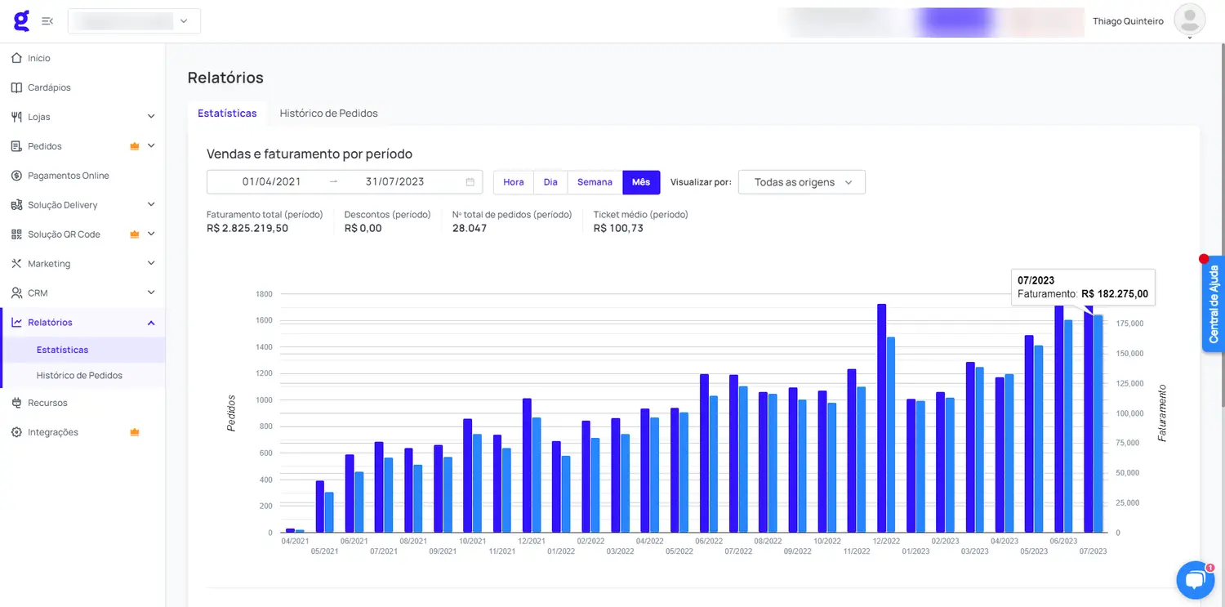
Task: Click the user profile avatar icon
Action: (1189, 20)
